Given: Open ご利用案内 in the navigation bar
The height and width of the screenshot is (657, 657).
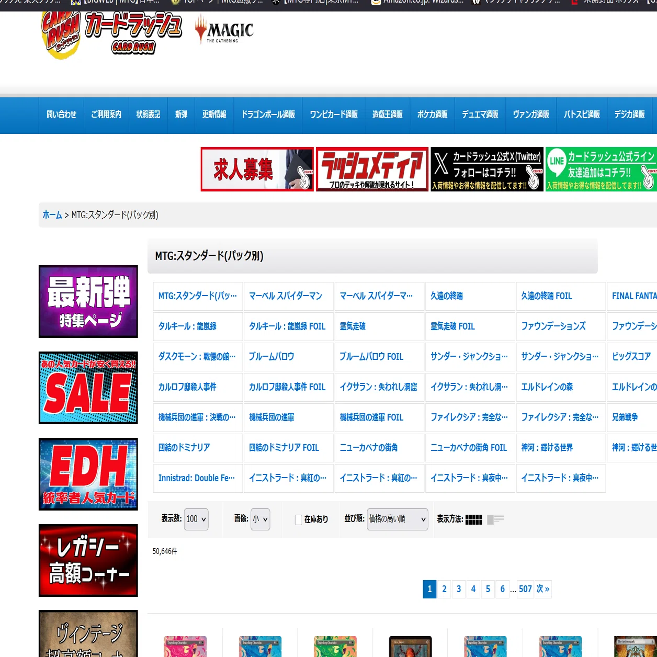Looking at the screenshot, I should (106, 115).
